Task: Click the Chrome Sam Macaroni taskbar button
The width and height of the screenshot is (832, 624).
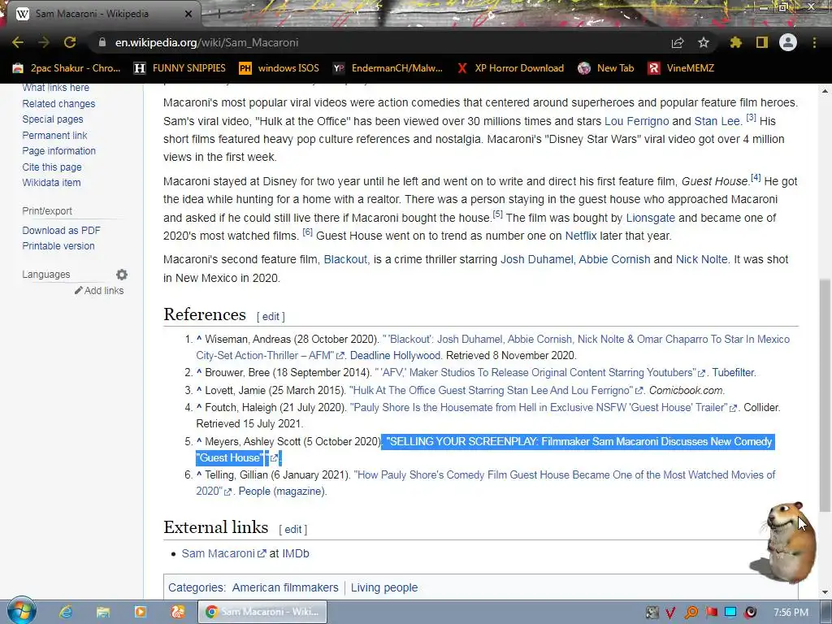Action: coord(262,612)
